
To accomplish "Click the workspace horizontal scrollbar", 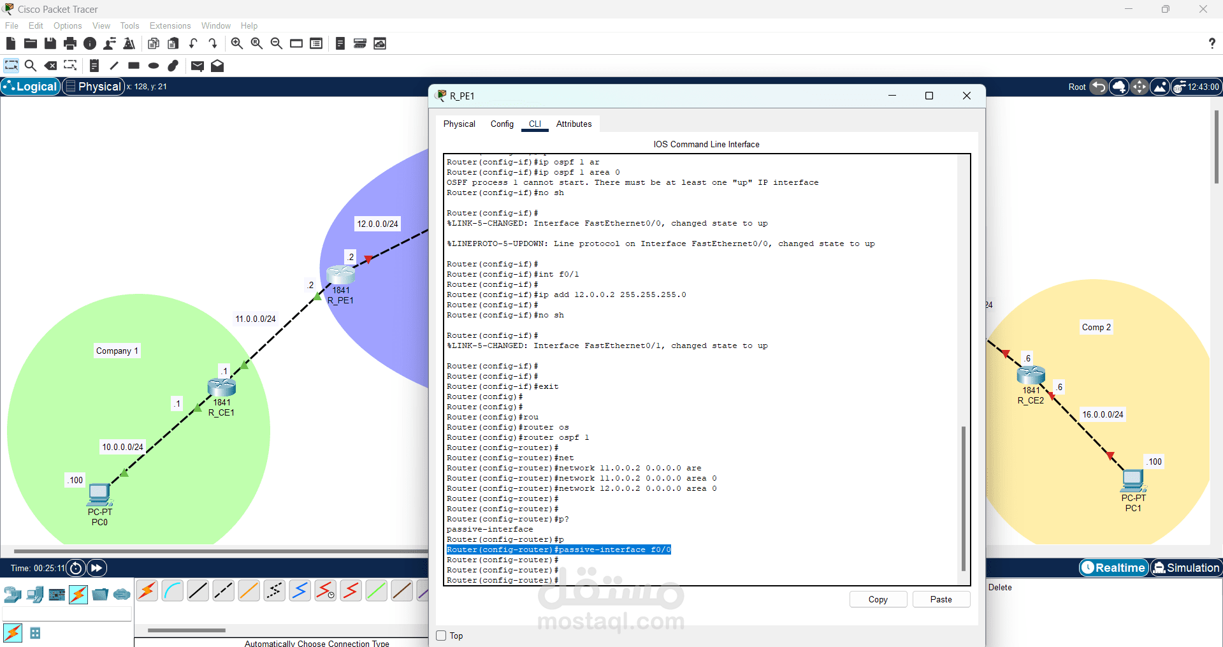I will coord(221,551).
